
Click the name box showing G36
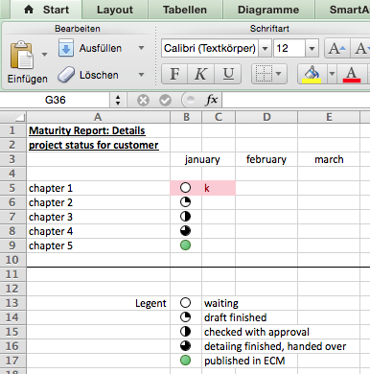coord(55,100)
